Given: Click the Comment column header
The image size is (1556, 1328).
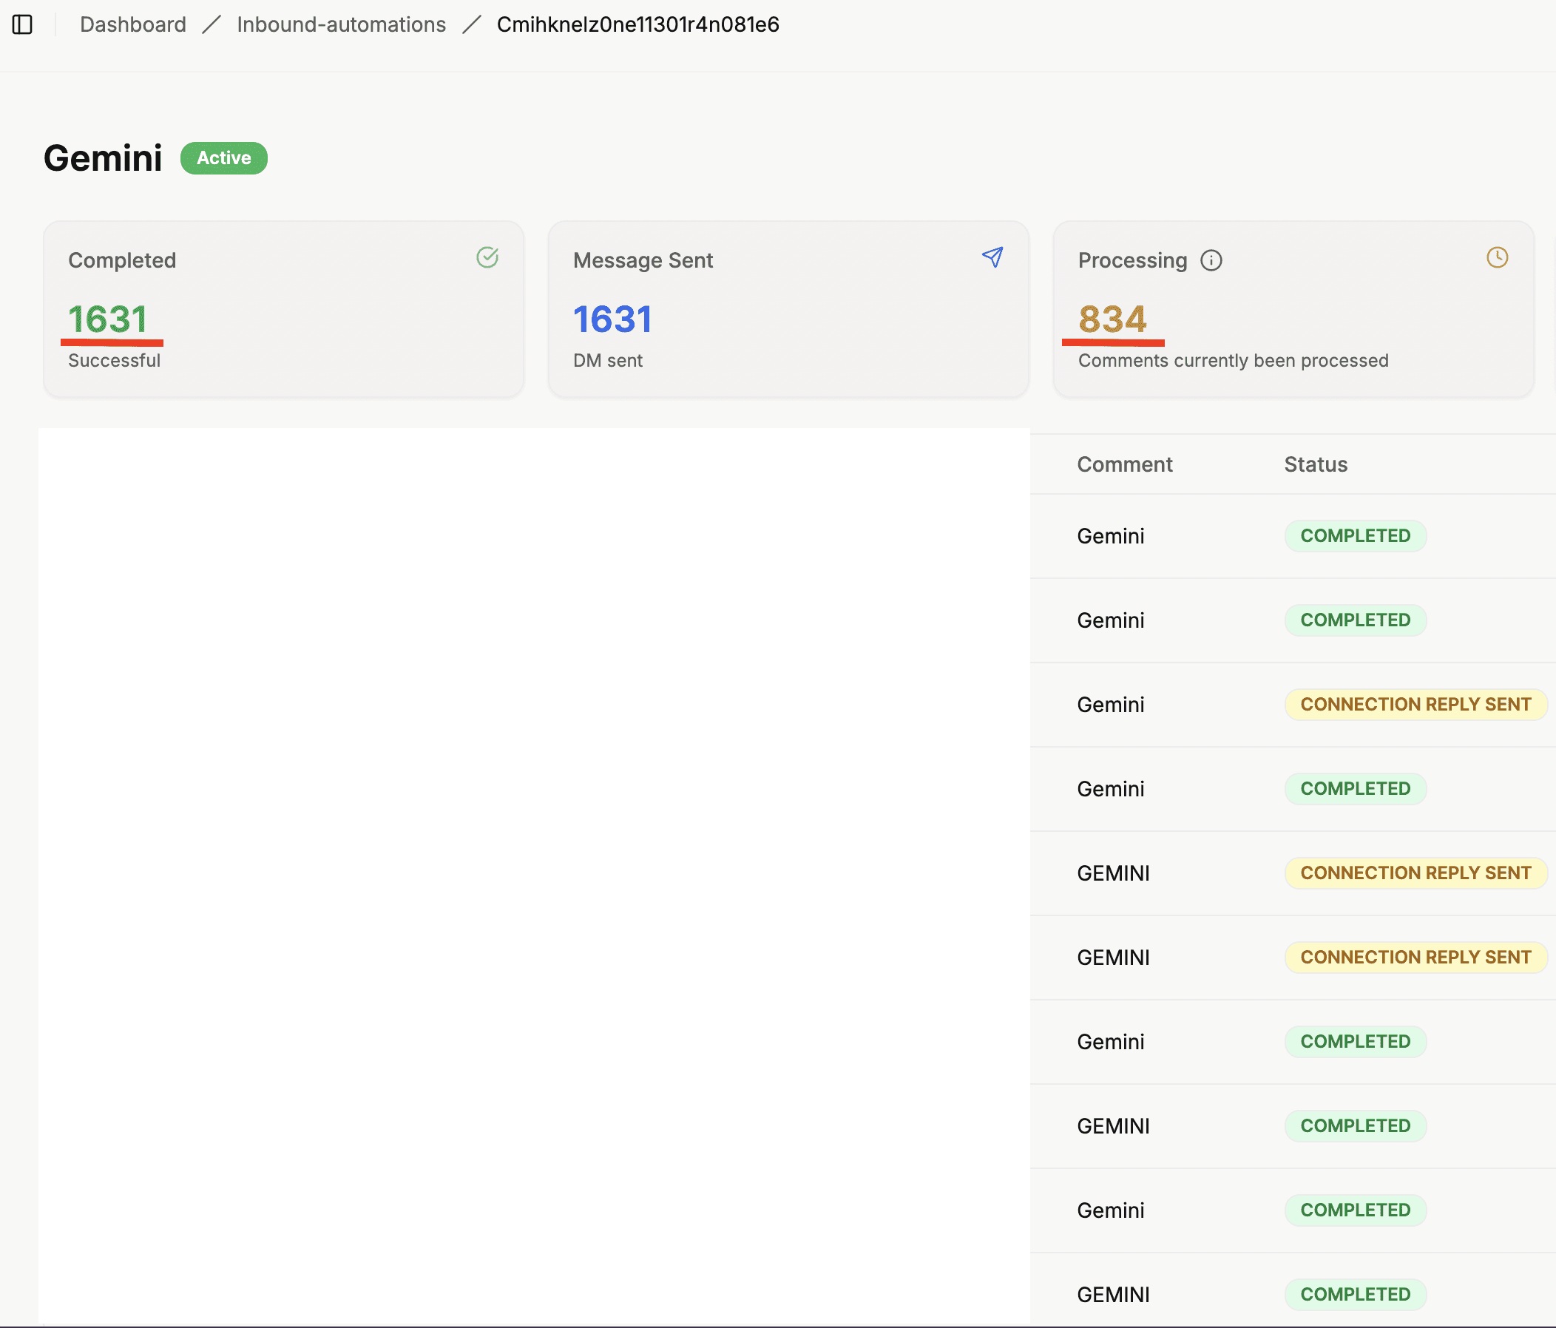Looking at the screenshot, I should click(x=1124, y=464).
